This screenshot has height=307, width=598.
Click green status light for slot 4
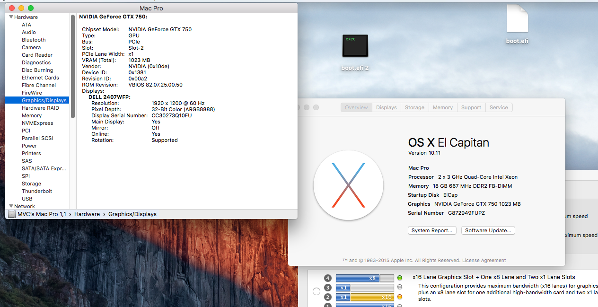coord(400,278)
